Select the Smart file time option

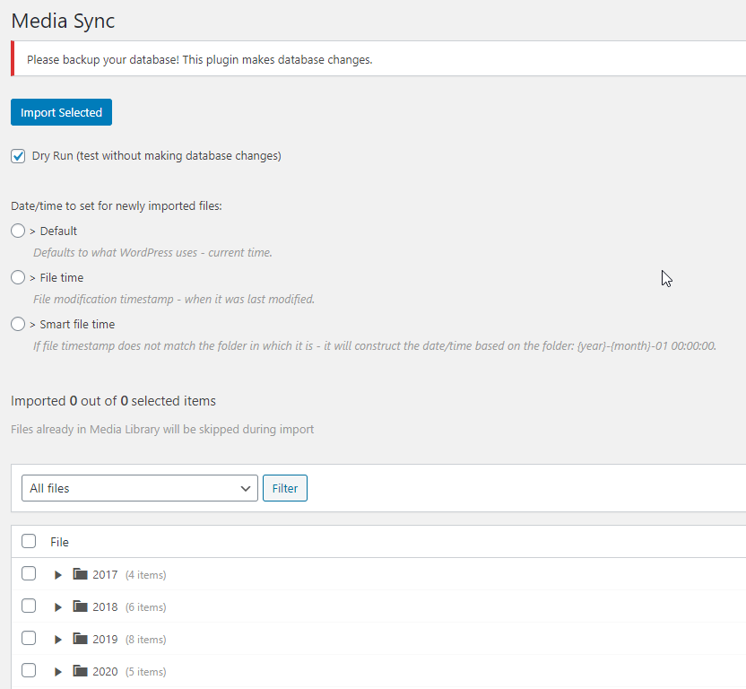(17, 324)
